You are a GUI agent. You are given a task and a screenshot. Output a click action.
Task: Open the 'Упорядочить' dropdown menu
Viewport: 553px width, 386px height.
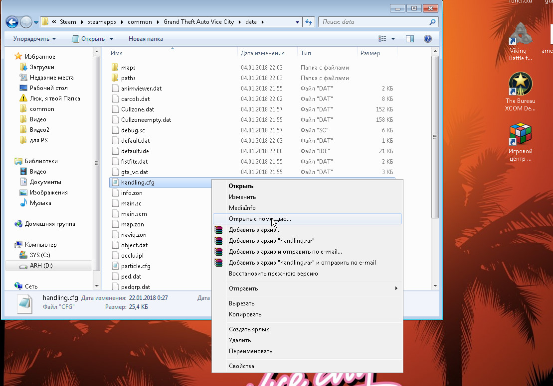34,39
